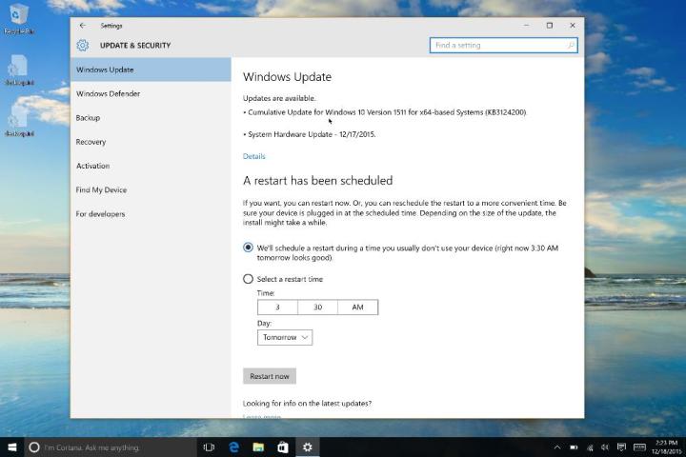The image size is (686, 457).
Task: Open Task View from the taskbar
Action: tap(209, 447)
